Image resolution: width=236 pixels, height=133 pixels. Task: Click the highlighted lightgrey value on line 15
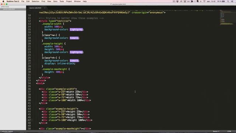click(x=76, y=30)
